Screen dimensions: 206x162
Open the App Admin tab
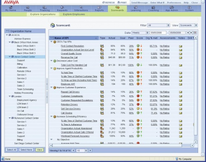click(172, 9)
